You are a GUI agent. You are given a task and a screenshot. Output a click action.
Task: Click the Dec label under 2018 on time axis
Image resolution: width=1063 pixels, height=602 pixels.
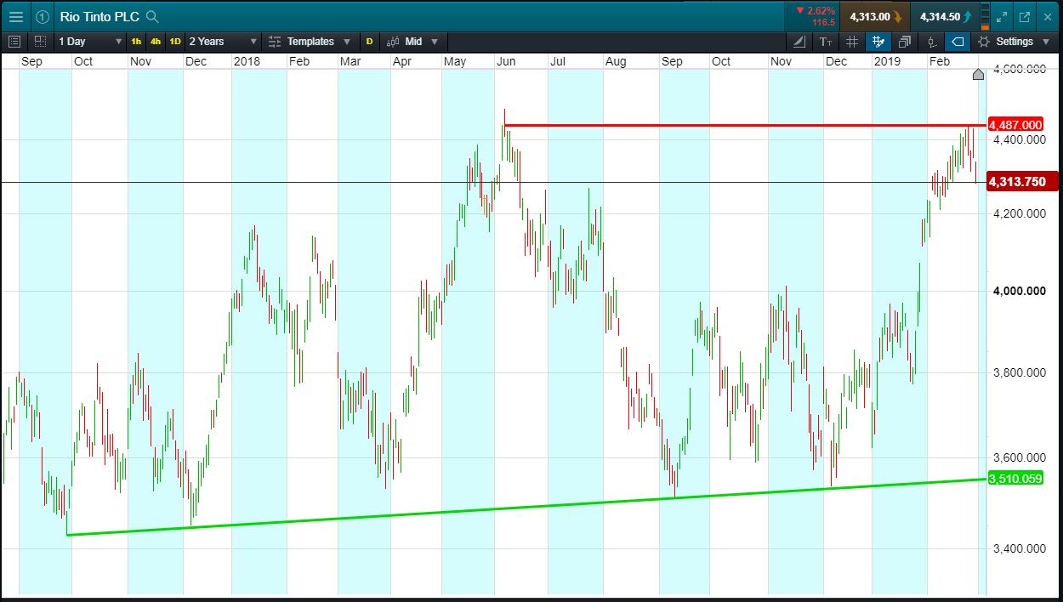(837, 61)
